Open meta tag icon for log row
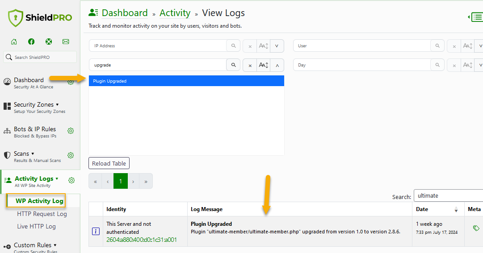Screen dimensions: 483x253 [476, 228]
